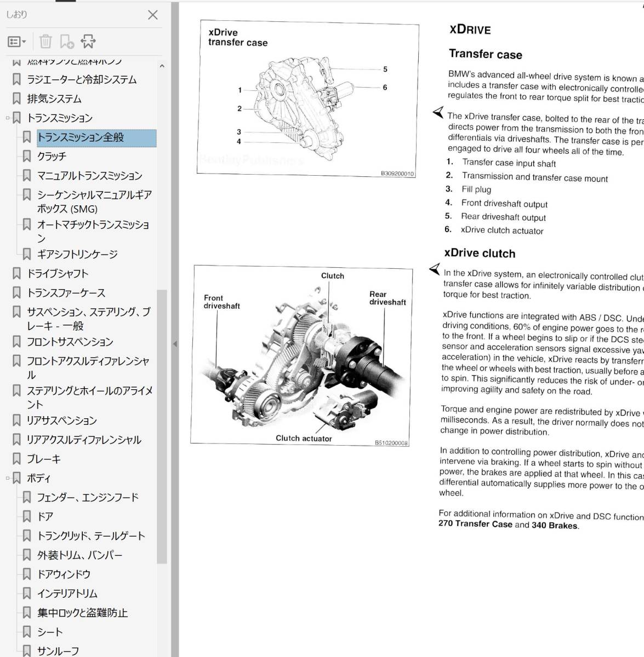644x657 pixels.
Task: Open the フロントアクスルディファレンシャル bookmark
Action: point(88,367)
